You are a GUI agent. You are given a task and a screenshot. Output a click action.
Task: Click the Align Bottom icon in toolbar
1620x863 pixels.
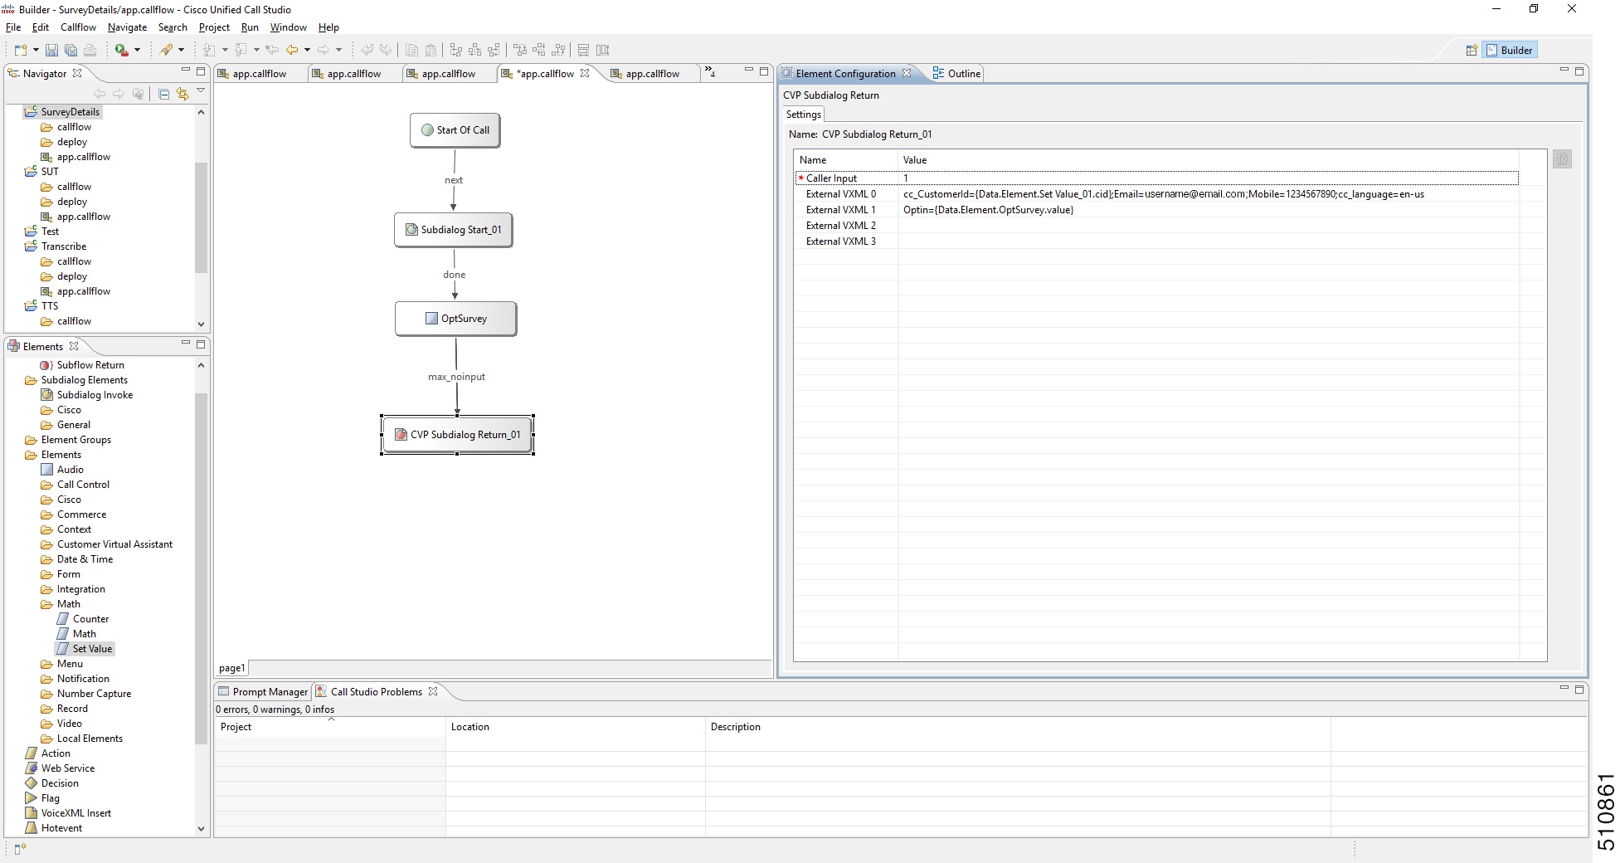559,50
